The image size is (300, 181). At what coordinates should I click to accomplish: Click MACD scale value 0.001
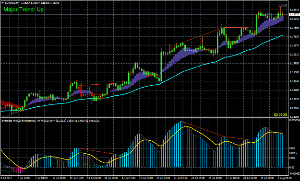point(292,158)
